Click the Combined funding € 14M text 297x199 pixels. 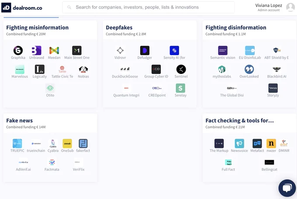pos(26,127)
